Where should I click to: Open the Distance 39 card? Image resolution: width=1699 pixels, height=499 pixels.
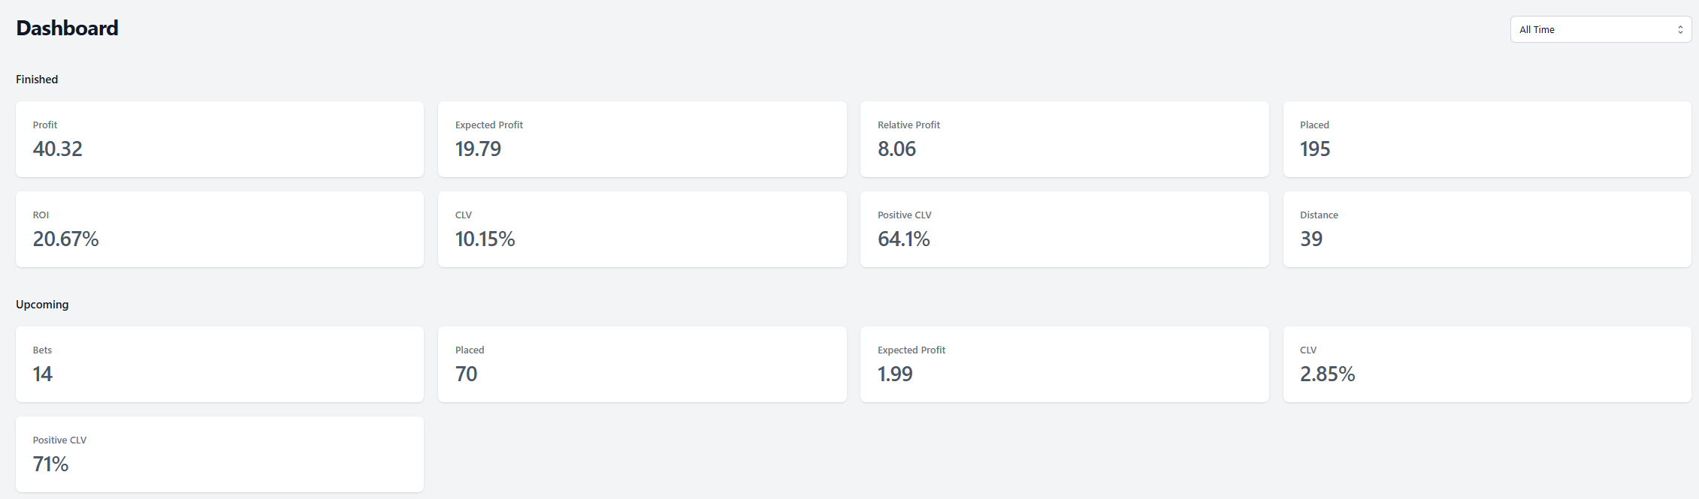pyautogui.click(x=1487, y=230)
